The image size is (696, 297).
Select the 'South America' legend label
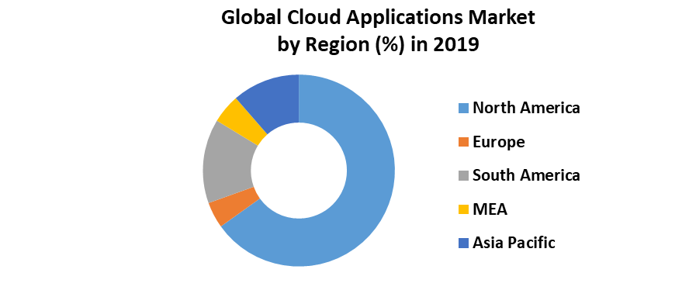[526, 175]
